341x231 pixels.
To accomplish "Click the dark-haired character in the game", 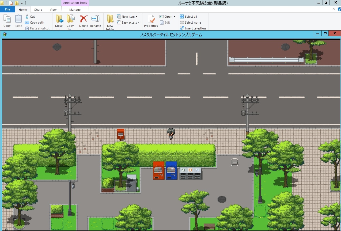I will click(171, 134).
